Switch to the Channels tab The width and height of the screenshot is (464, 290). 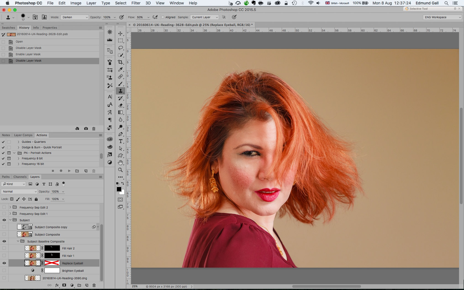click(x=20, y=177)
